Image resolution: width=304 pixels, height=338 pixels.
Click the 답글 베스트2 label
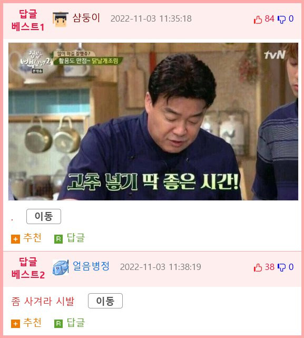28,268
